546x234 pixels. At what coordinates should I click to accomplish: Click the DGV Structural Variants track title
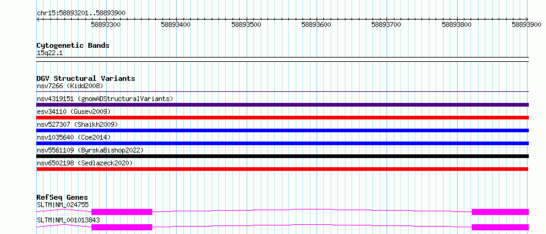click(x=86, y=78)
